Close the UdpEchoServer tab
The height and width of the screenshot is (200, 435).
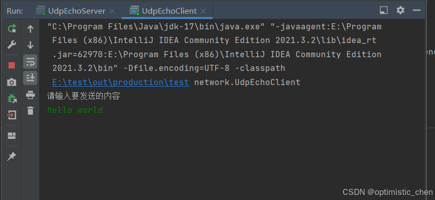point(112,11)
